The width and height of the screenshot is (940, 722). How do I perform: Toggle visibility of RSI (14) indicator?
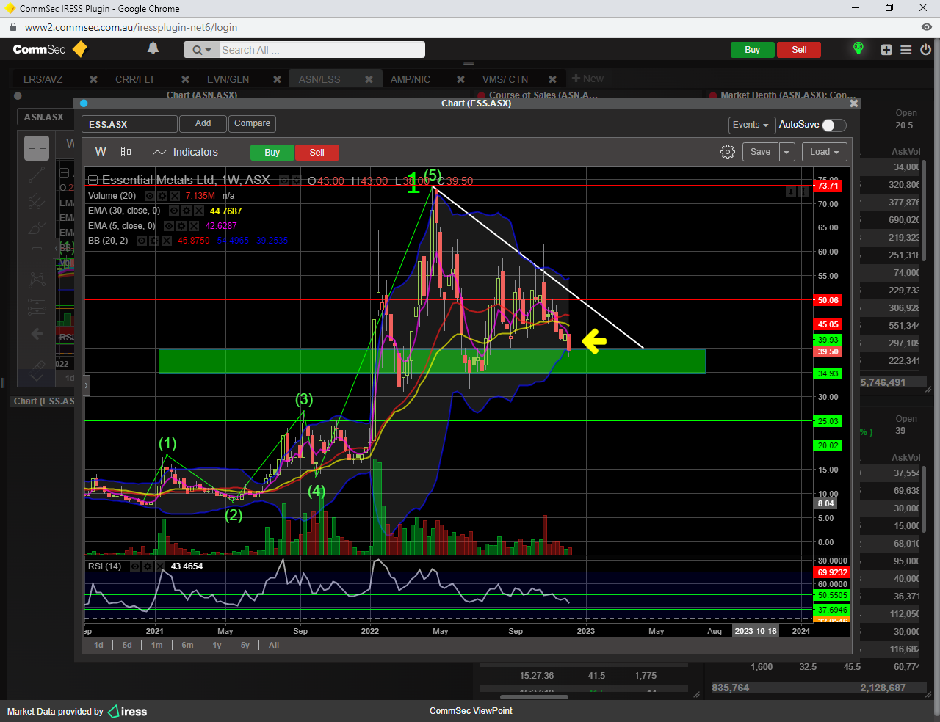[135, 566]
